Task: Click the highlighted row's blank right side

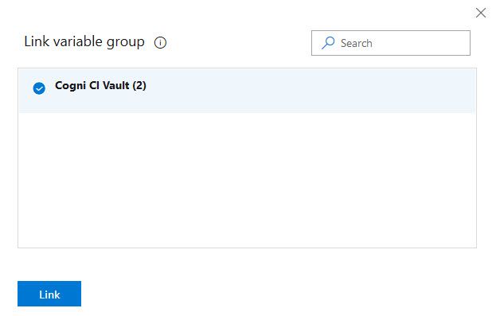Action: click(x=310, y=91)
